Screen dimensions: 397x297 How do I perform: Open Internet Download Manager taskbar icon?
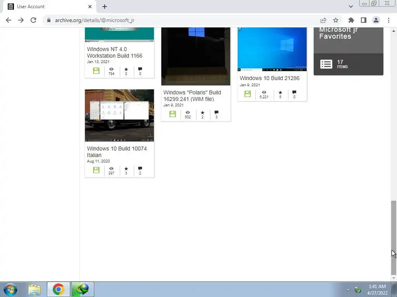pyautogui.click(x=83, y=289)
